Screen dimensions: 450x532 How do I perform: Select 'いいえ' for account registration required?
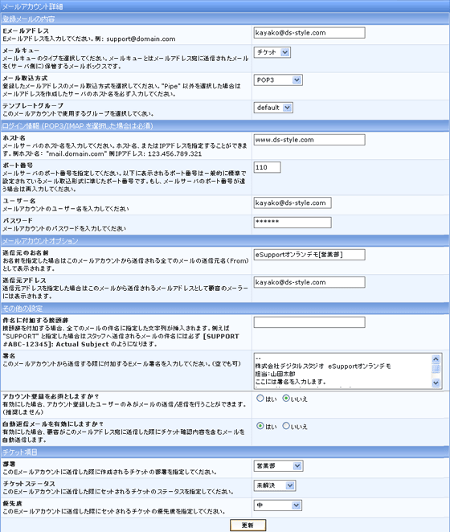[x=286, y=399]
